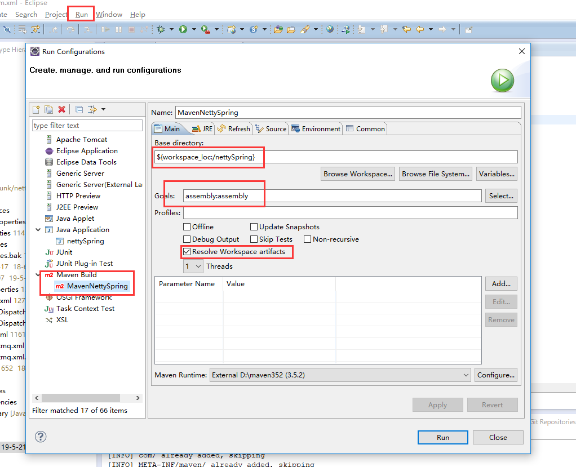Click the Search flashlight toolbar icon

305,29
